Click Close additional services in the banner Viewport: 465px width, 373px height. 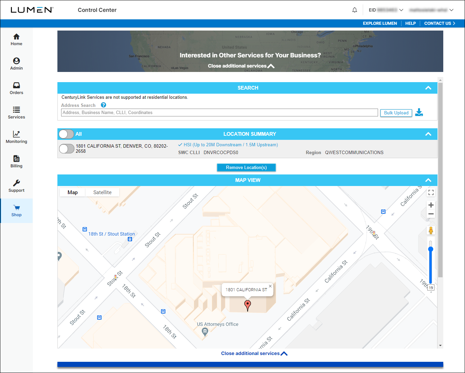click(x=241, y=66)
